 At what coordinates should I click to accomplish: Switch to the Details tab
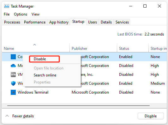(106, 22)
